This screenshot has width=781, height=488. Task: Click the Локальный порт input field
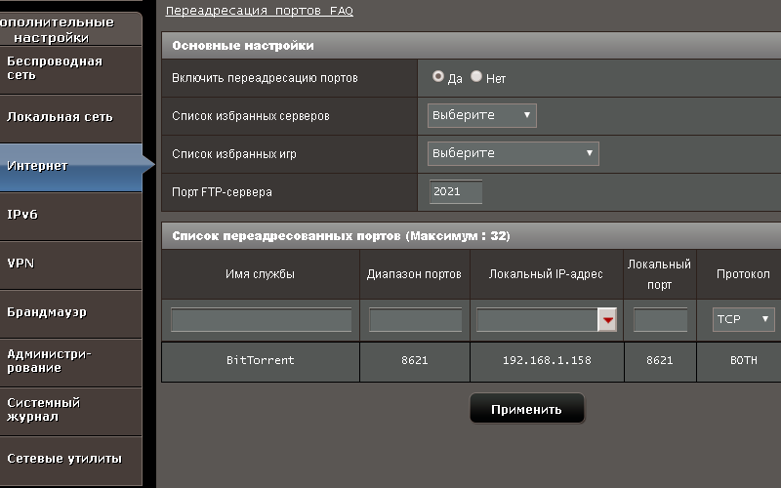[x=660, y=320]
